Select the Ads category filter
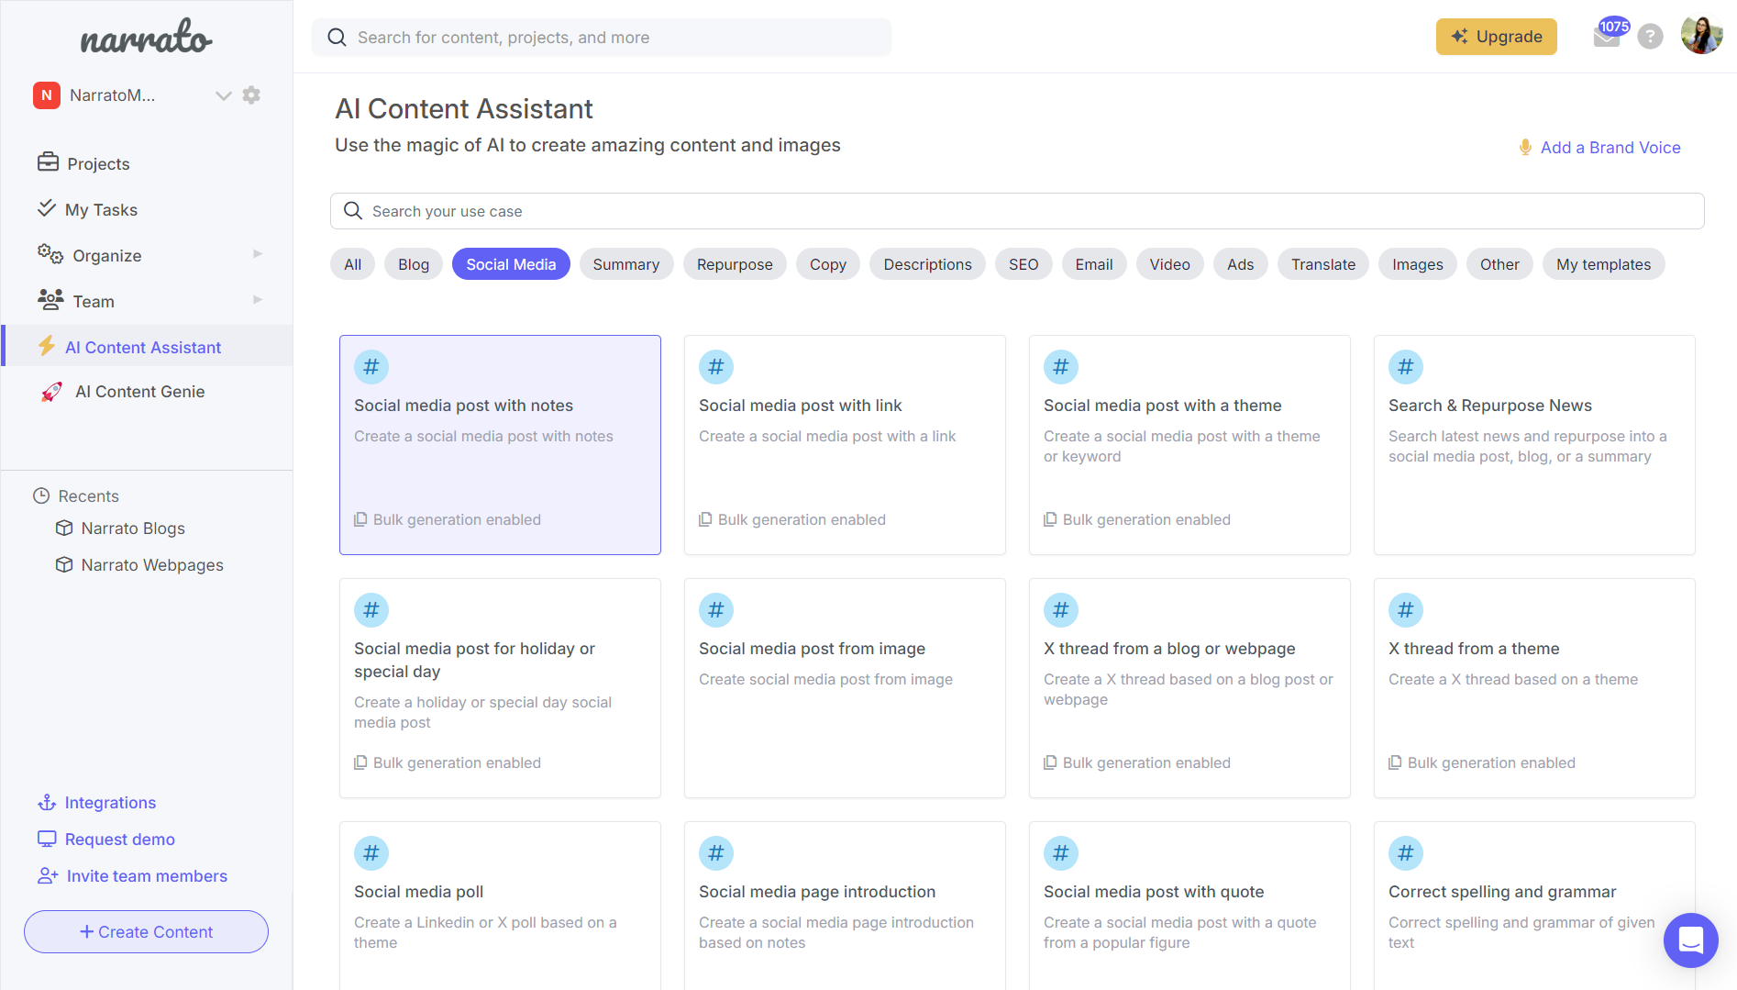1737x990 pixels. click(x=1241, y=264)
